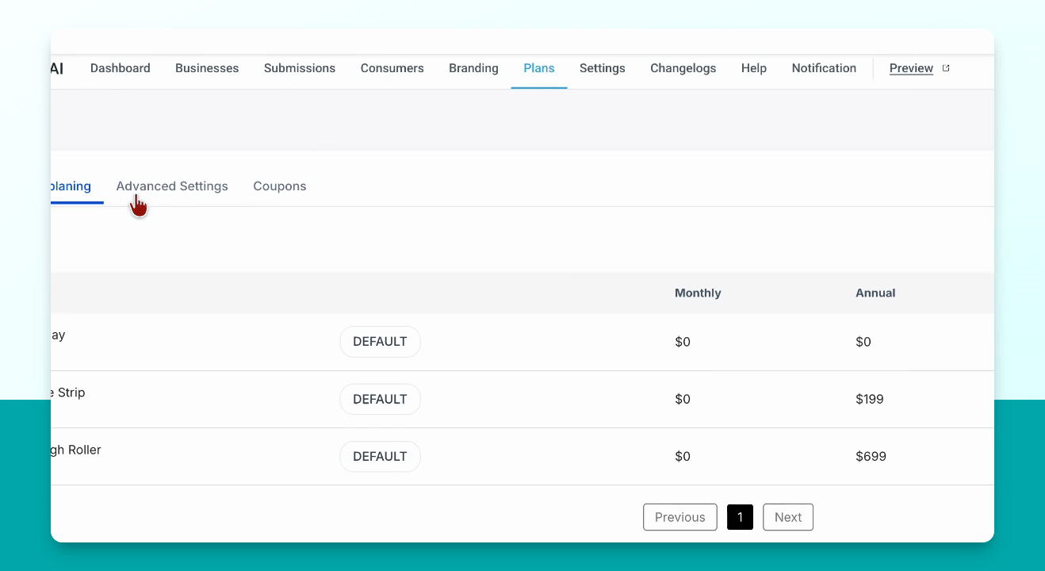1045x571 pixels.
Task: Open Submissions in top navigation
Action: pyautogui.click(x=300, y=68)
